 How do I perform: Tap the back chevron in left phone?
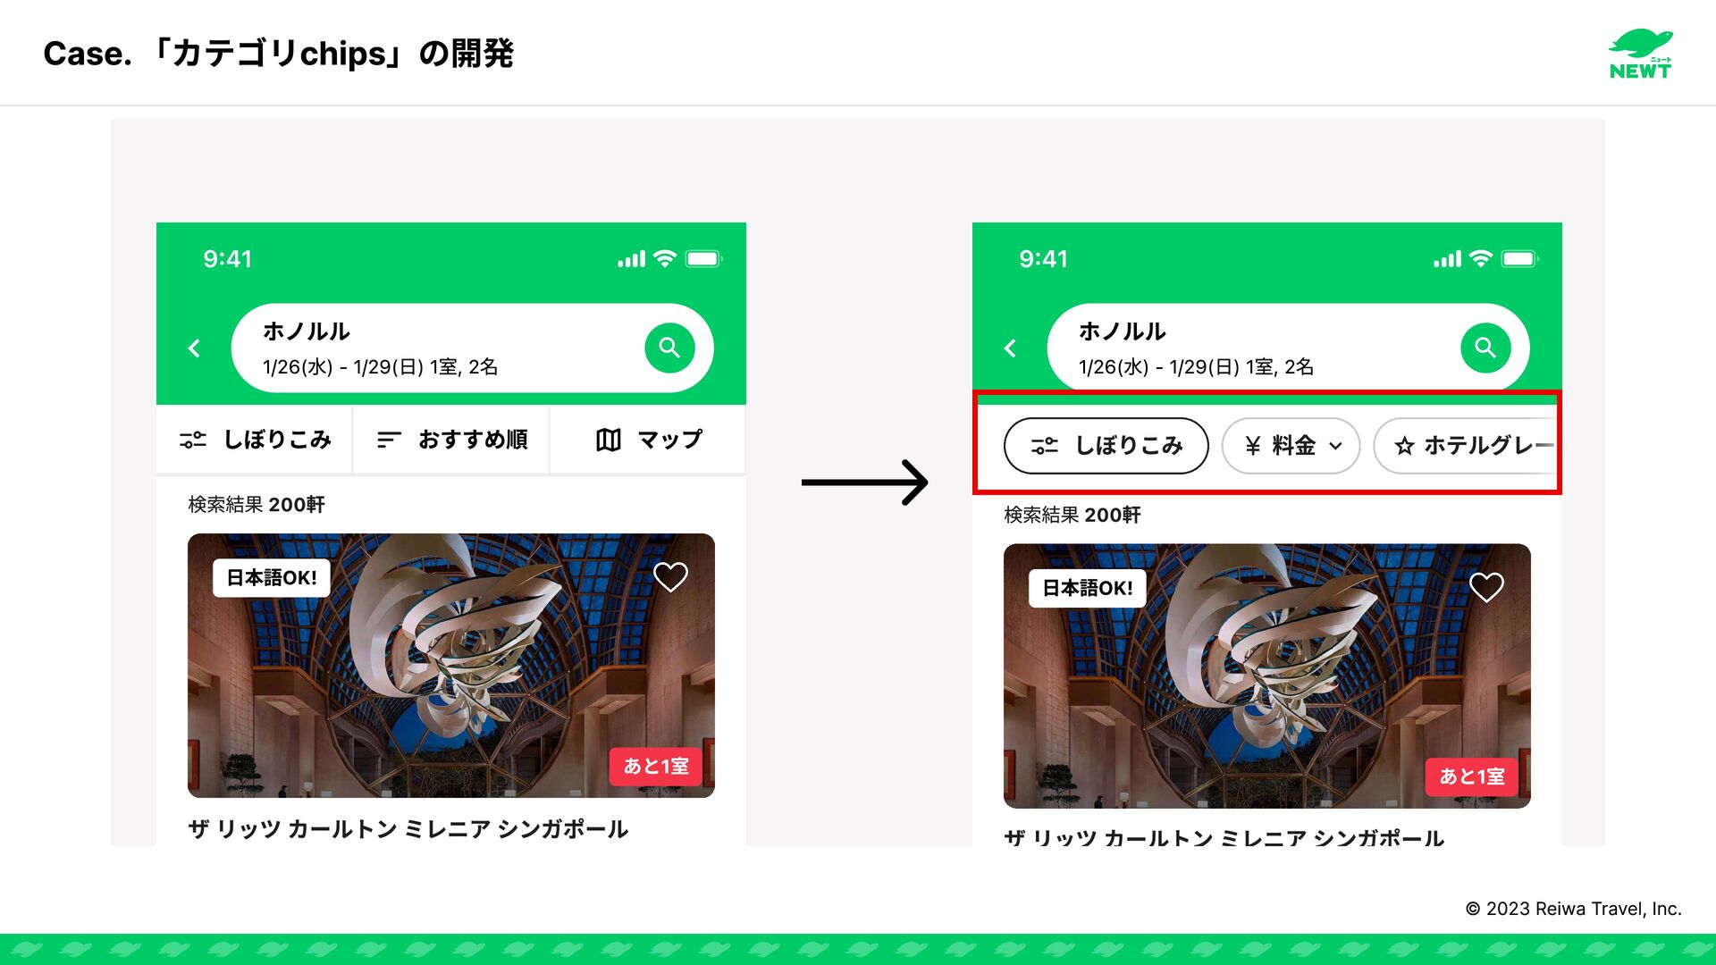194,348
